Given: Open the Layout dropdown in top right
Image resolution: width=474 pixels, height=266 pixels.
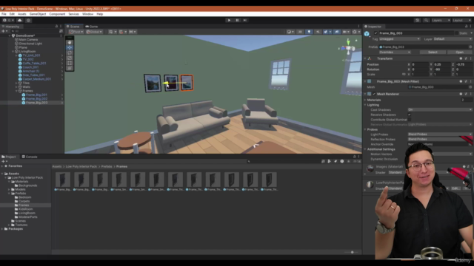Looking at the screenshot, I should (461, 20).
